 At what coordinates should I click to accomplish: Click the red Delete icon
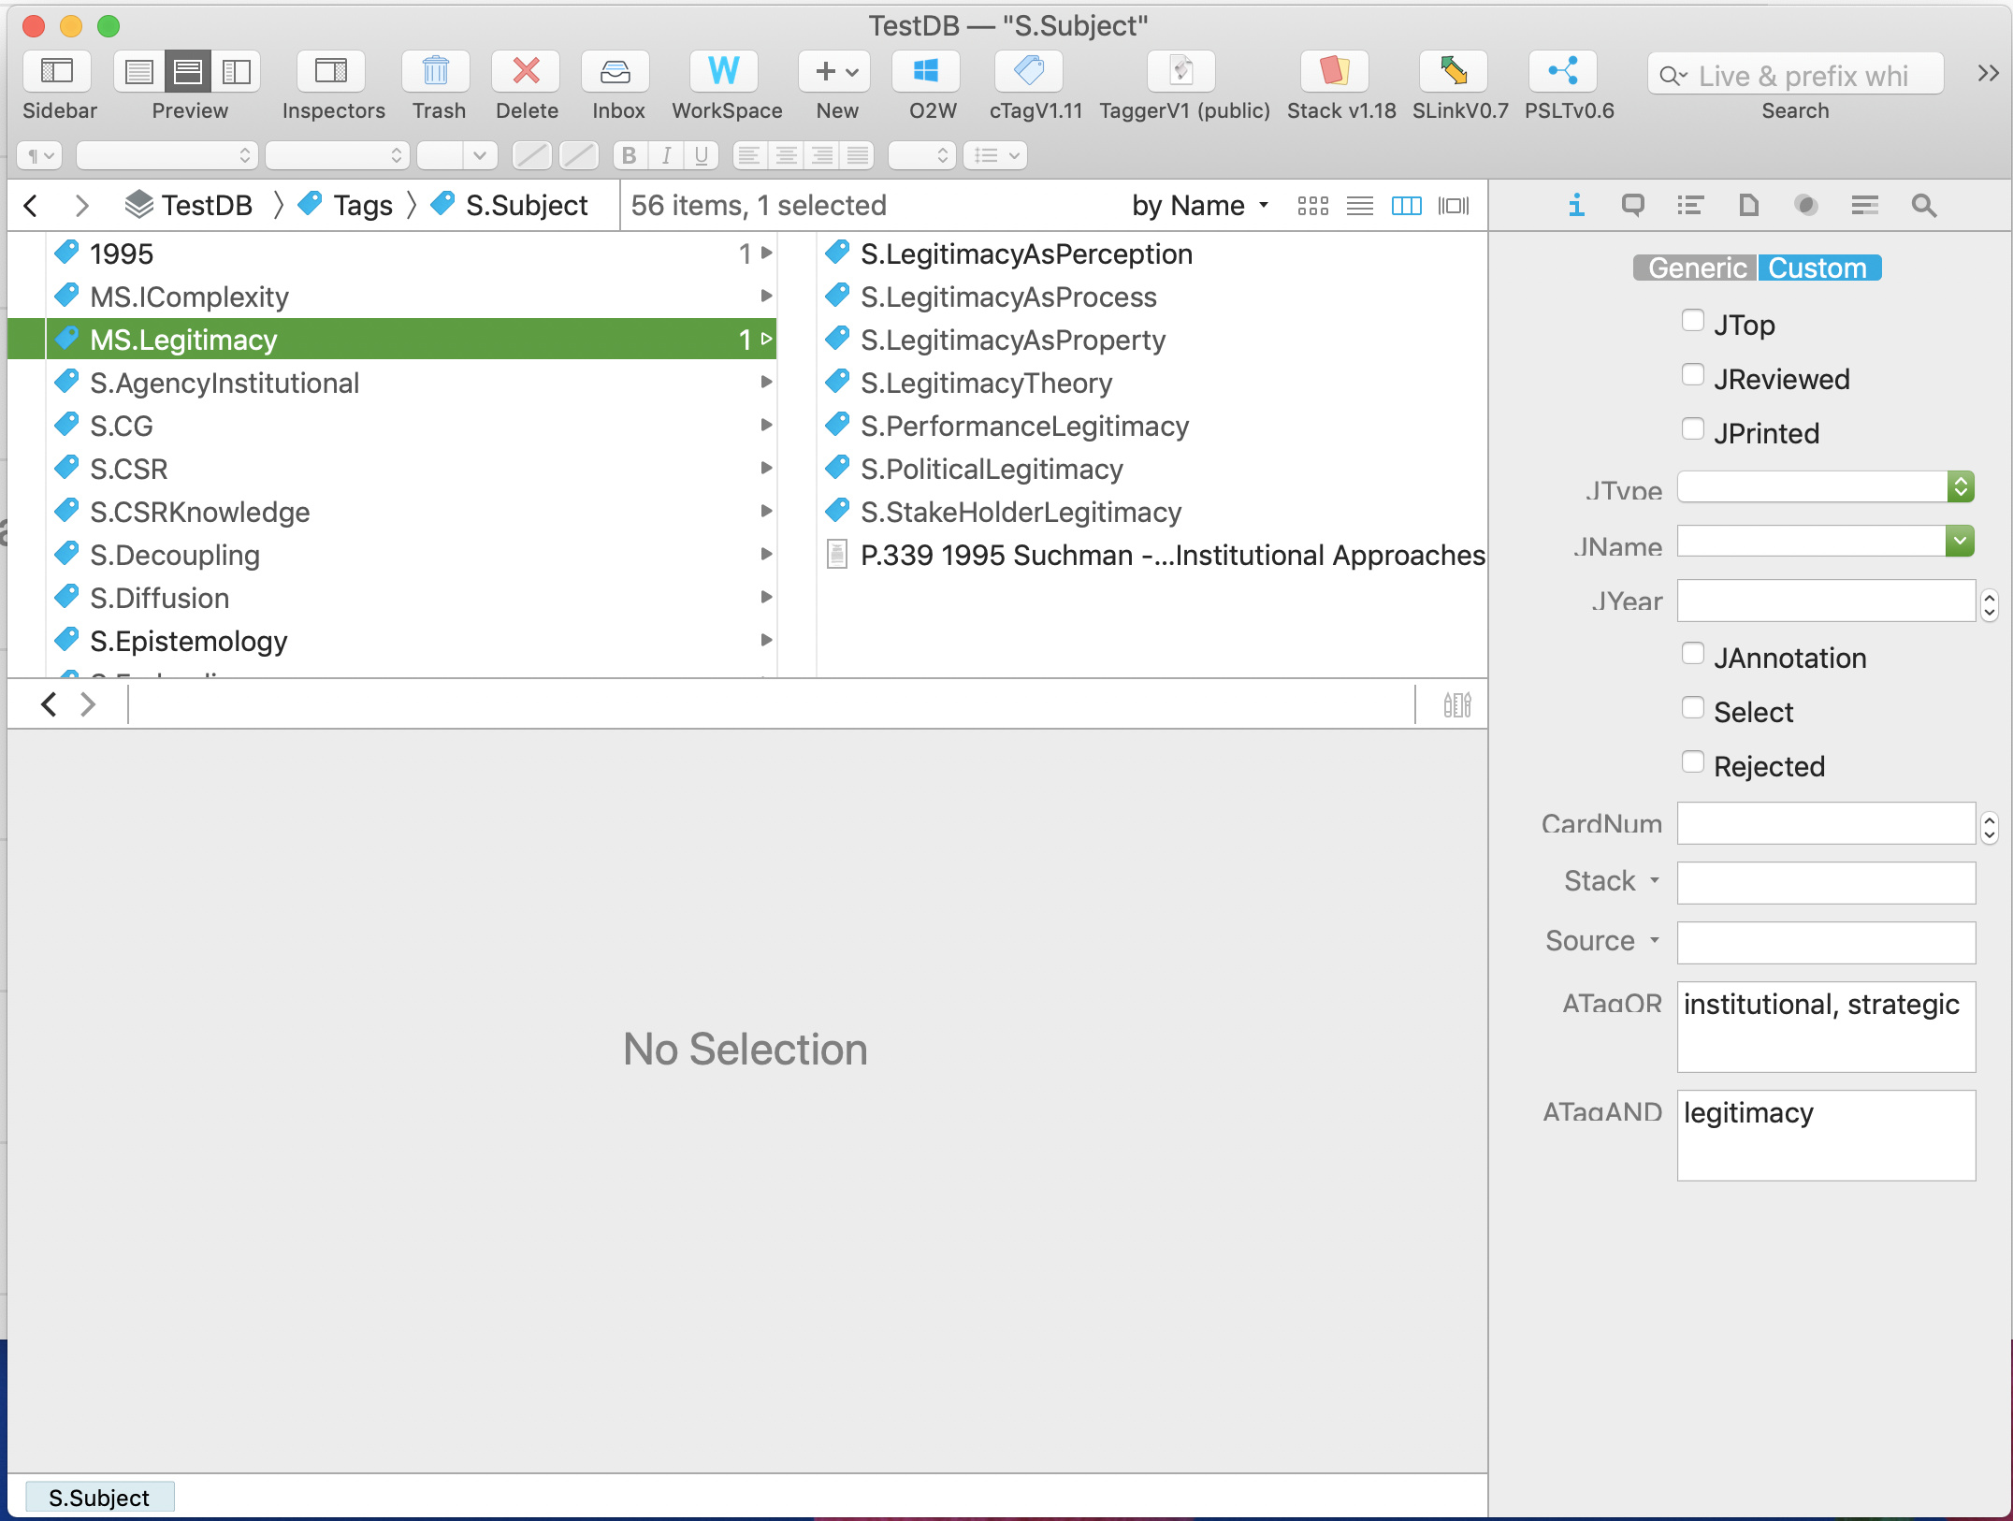coord(526,72)
